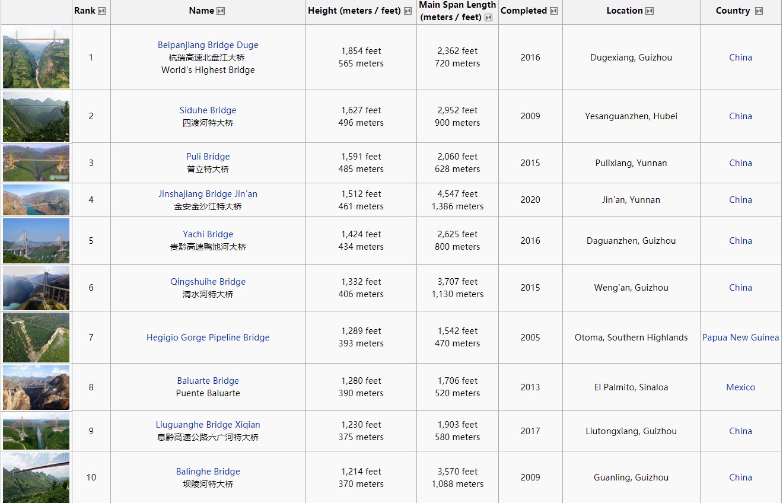The image size is (783, 503).
Task: Open Yachi Bridge link
Action: point(208,234)
